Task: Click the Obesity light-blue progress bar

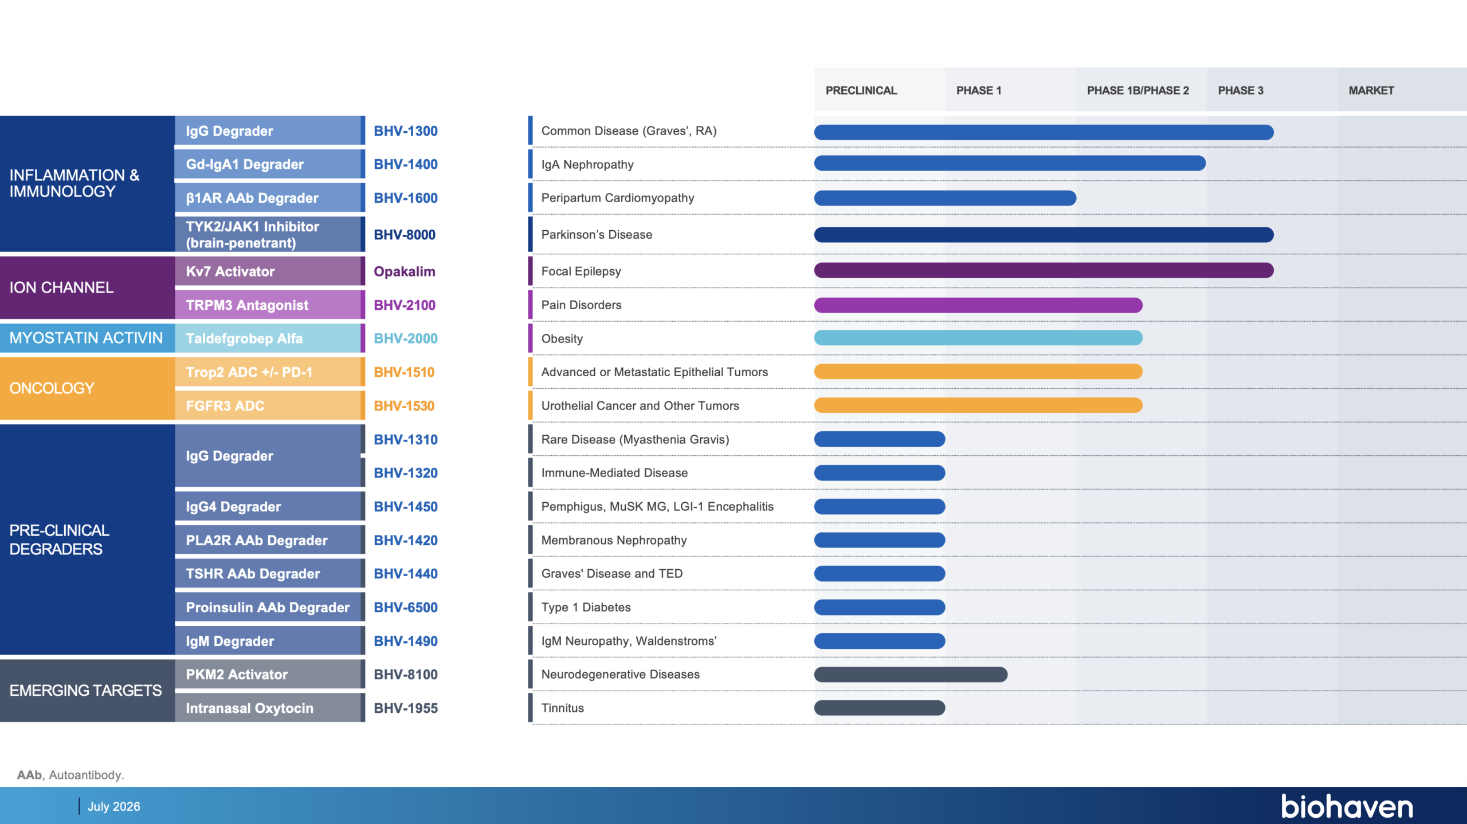Action: click(x=978, y=338)
